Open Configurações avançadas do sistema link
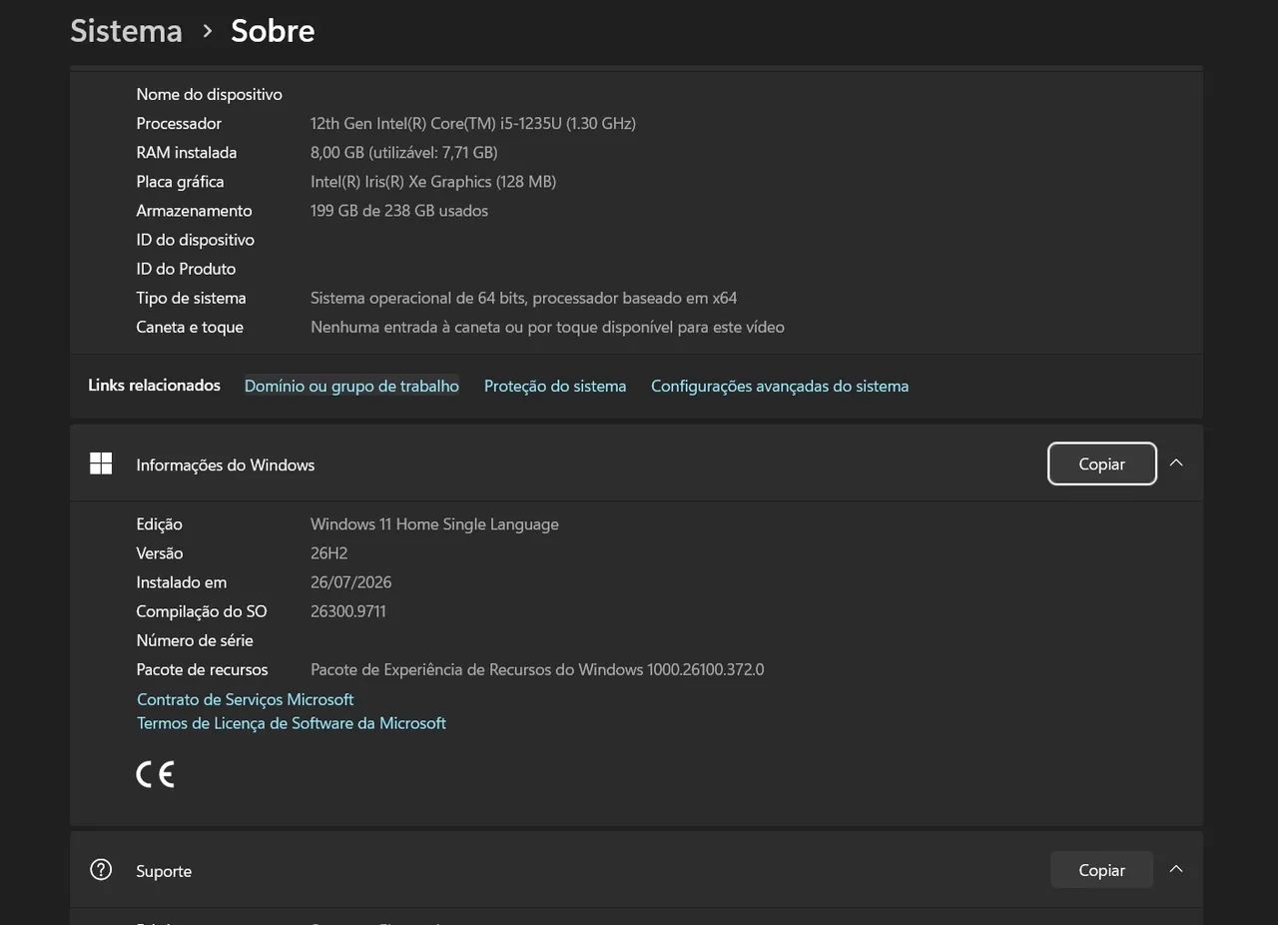Screen dimensions: 1278x925 780,386
